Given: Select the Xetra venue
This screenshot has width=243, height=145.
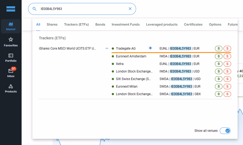Looking at the screenshot, I should pos(120,64).
